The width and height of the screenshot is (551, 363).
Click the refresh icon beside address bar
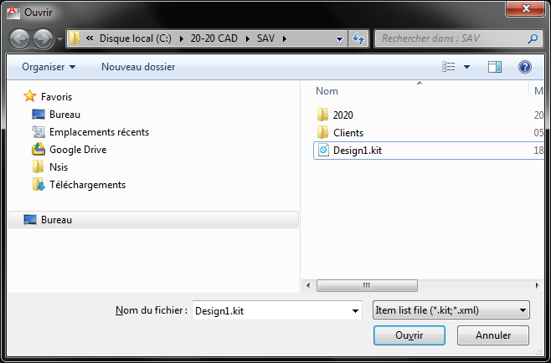358,38
